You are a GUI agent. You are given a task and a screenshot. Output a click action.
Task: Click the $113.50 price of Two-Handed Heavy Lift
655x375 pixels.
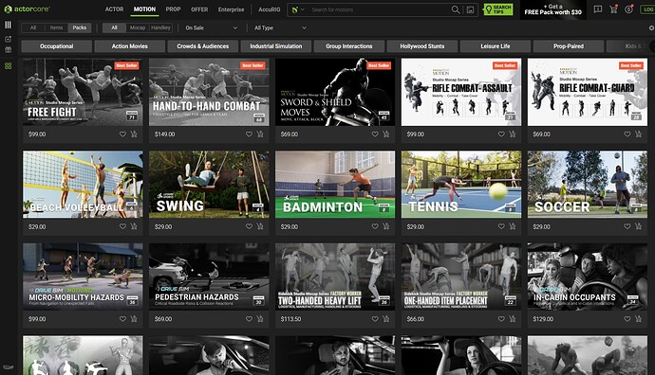(290, 319)
